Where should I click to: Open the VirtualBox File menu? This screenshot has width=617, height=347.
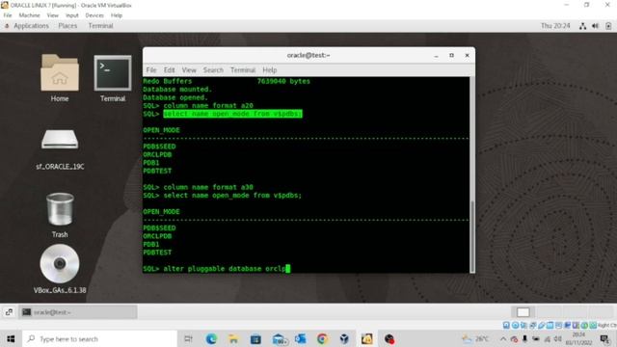[x=8, y=15]
